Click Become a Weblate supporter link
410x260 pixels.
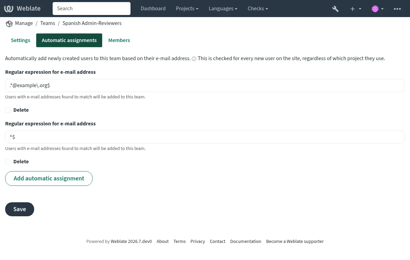tap(295, 241)
